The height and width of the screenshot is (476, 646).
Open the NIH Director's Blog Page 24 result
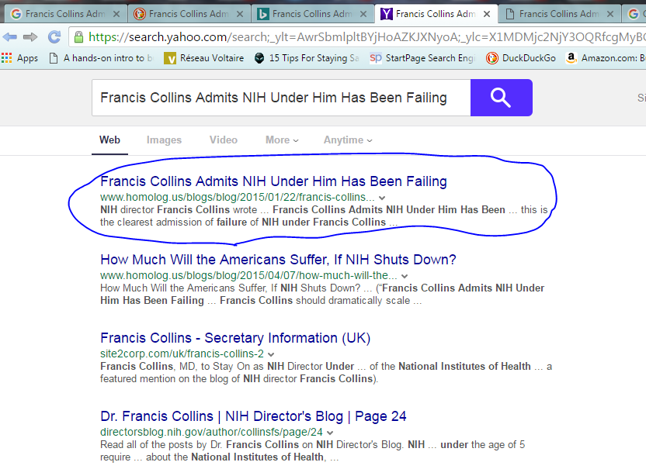[253, 416]
